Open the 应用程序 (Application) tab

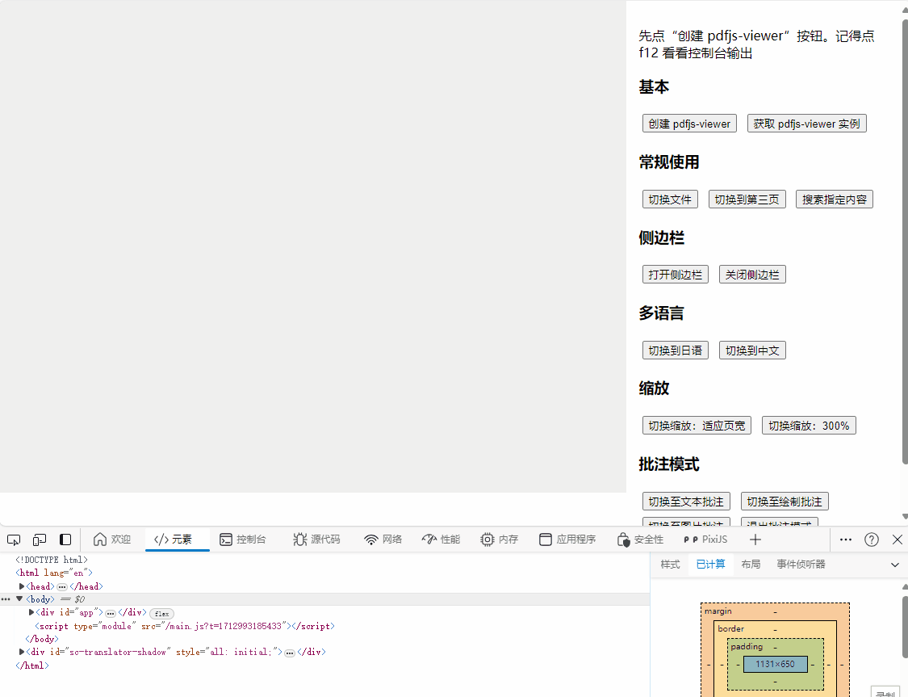567,540
